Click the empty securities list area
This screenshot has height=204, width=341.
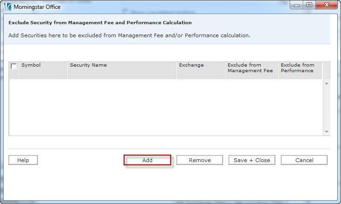click(x=163, y=107)
